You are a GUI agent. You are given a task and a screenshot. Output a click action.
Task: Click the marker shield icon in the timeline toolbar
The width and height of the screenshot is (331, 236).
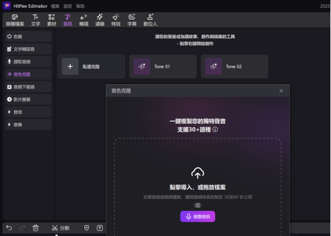87,228
